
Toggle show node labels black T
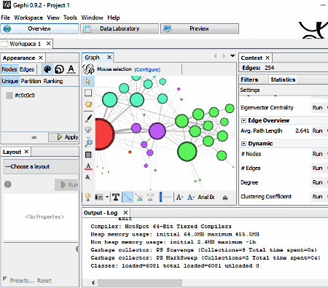point(116,197)
